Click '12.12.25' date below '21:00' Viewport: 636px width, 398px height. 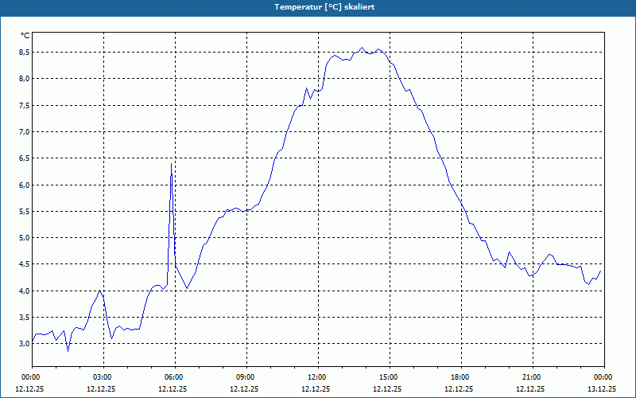click(x=530, y=388)
